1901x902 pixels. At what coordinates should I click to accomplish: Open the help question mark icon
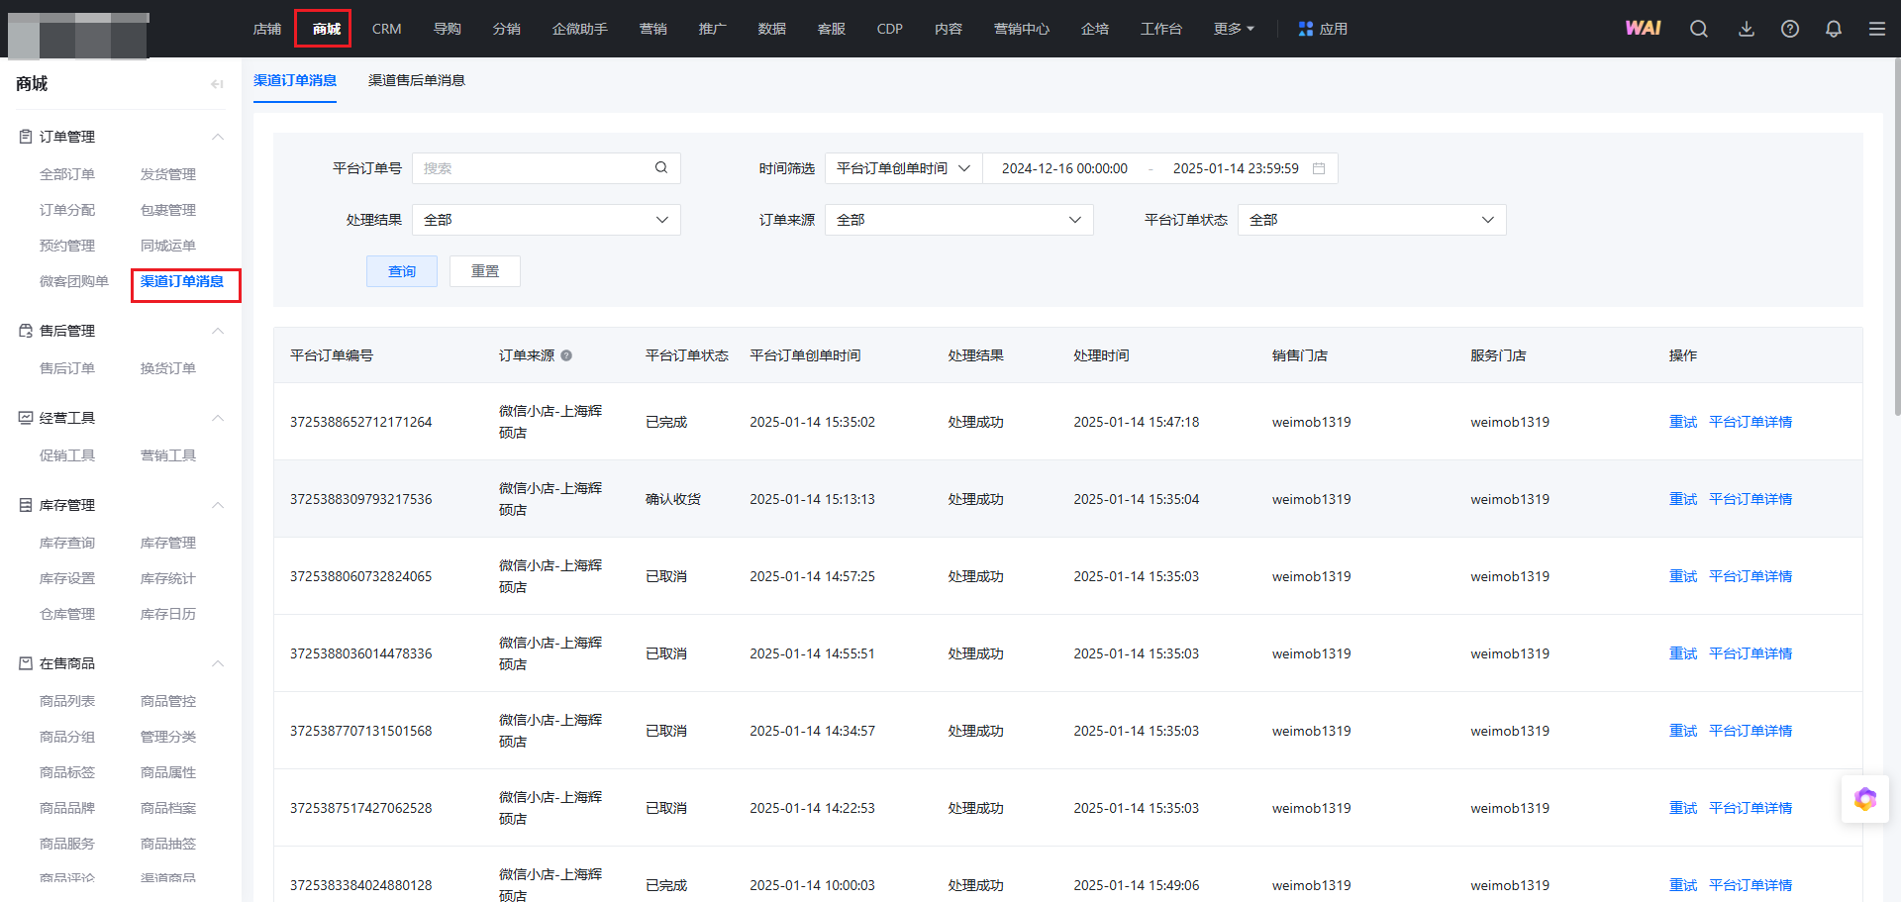1790,29
